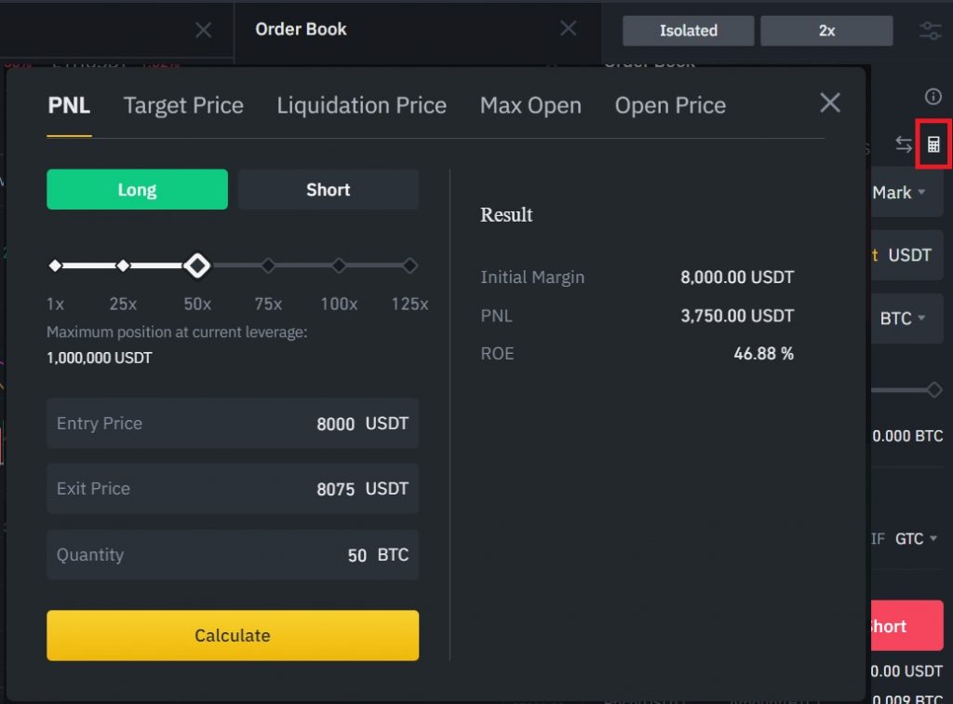Viewport: 953px width, 704px height.
Task: Open the futures calculator icon
Action: (933, 144)
